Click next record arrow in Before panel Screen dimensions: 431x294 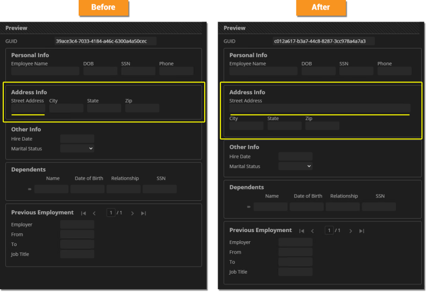(133, 213)
